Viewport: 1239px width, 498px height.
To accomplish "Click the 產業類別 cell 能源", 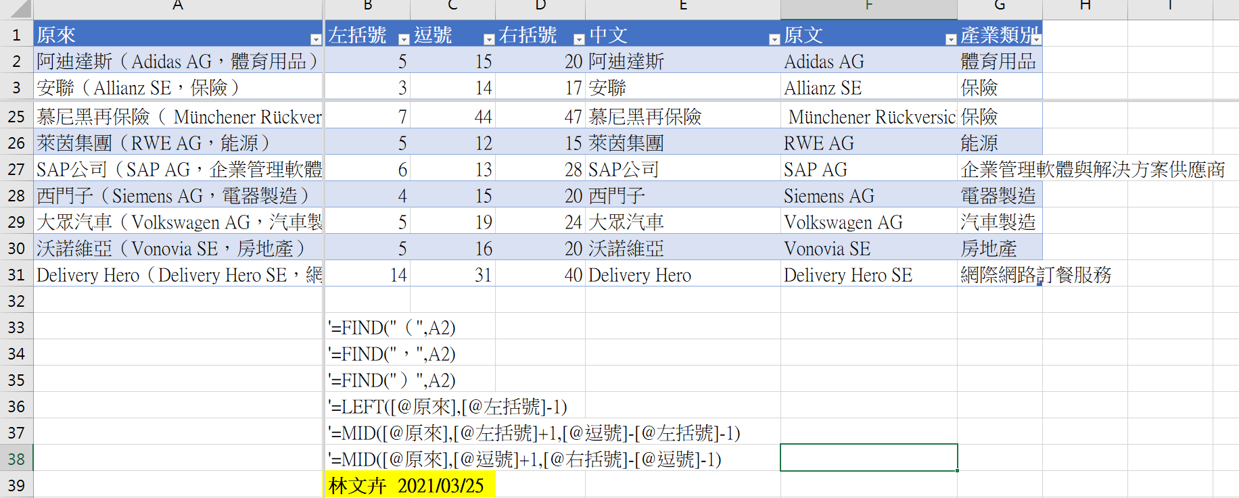I will coord(1000,143).
